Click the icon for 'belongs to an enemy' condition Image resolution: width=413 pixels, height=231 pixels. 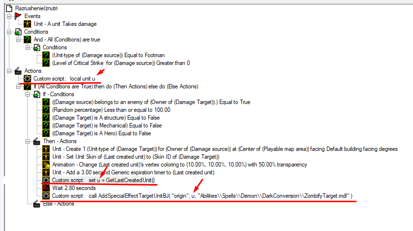pyautogui.click(x=46, y=102)
